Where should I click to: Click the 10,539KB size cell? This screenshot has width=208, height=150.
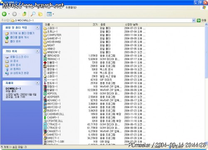click(92, 90)
